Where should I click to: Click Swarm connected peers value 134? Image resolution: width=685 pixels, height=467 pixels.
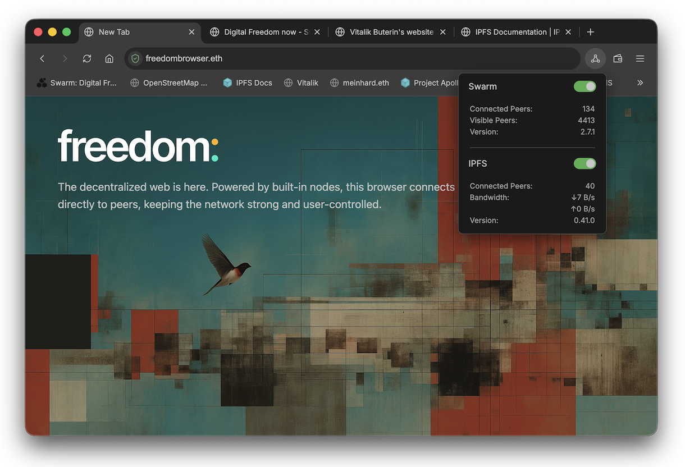coord(588,109)
